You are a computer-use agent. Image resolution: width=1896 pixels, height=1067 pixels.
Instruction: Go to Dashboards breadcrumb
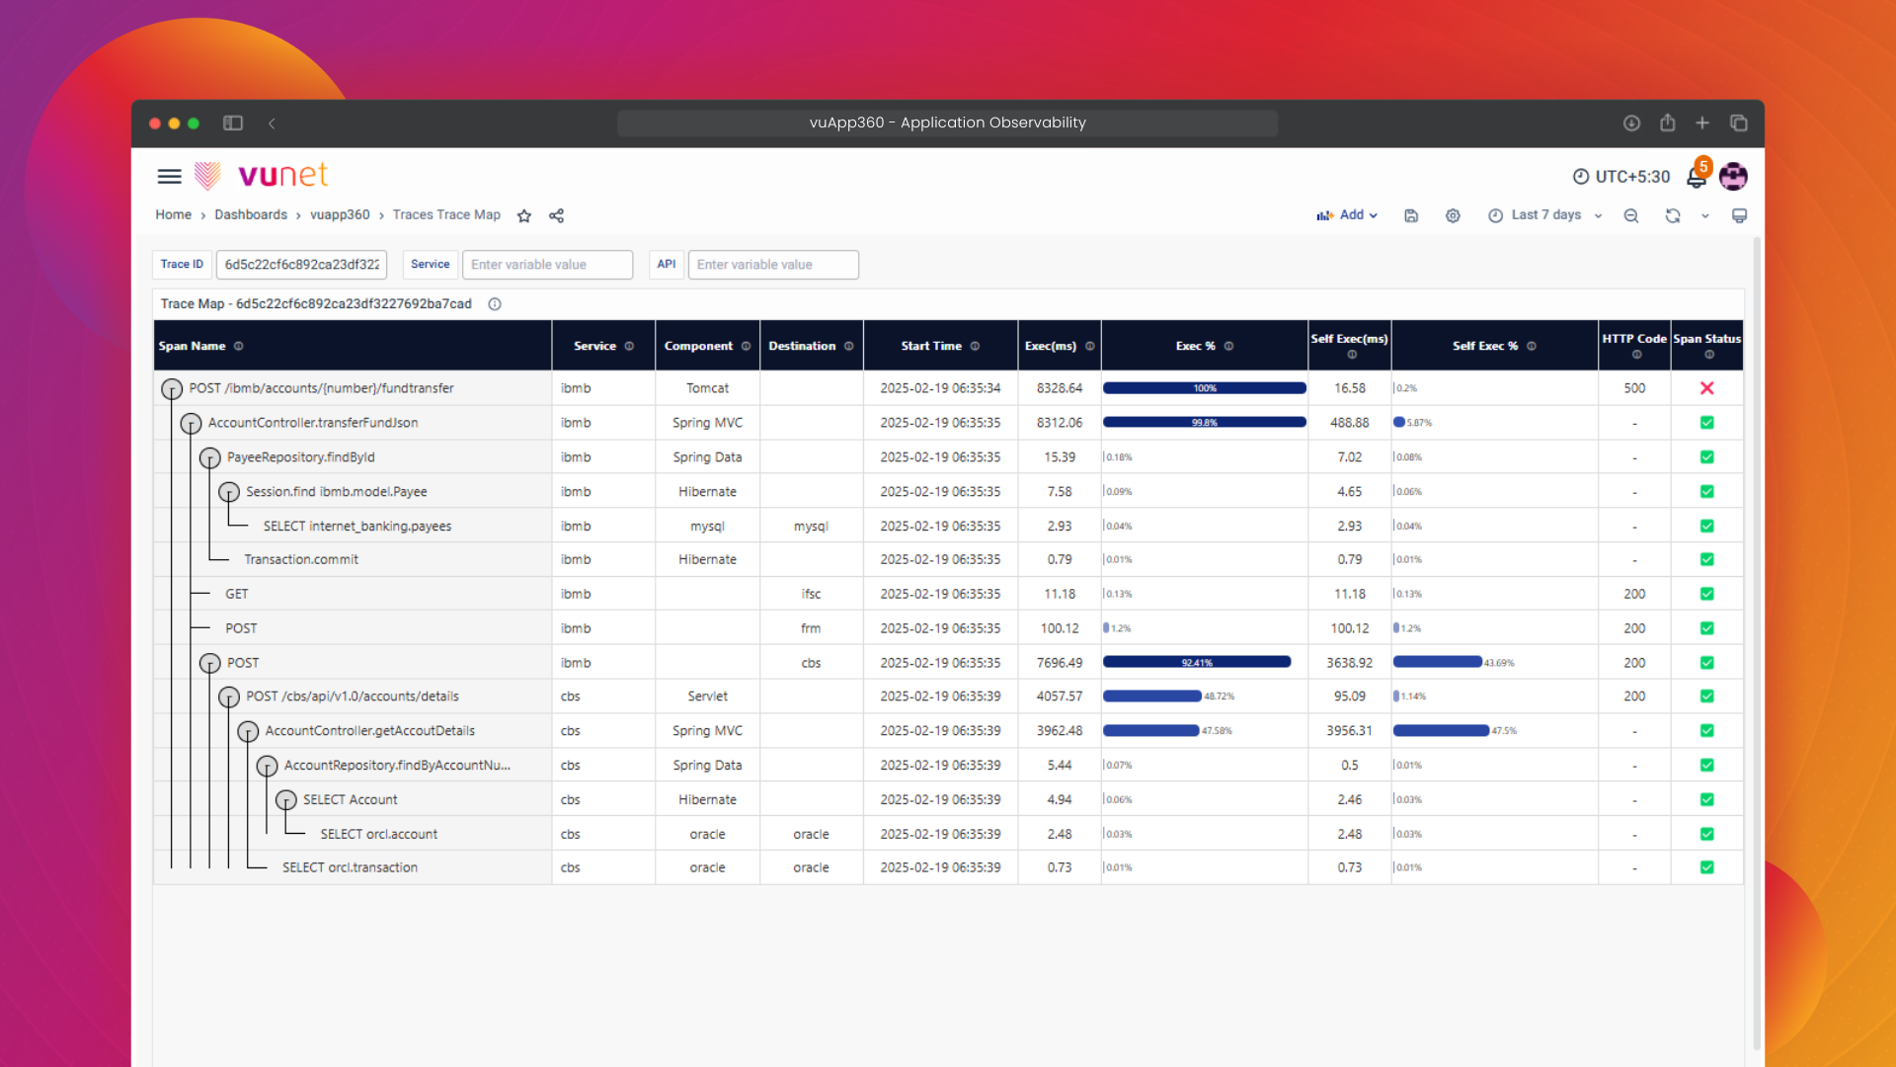tap(251, 214)
